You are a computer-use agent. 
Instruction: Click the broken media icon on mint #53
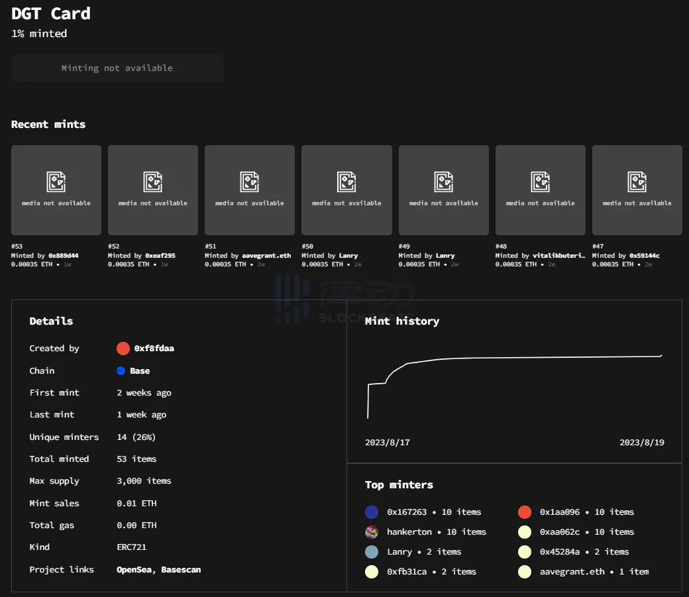pos(56,182)
